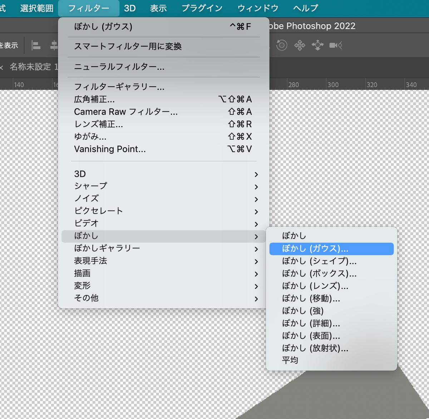The width and height of the screenshot is (429, 419).
Task: Select the align left edges icon
Action: click(36, 45)
